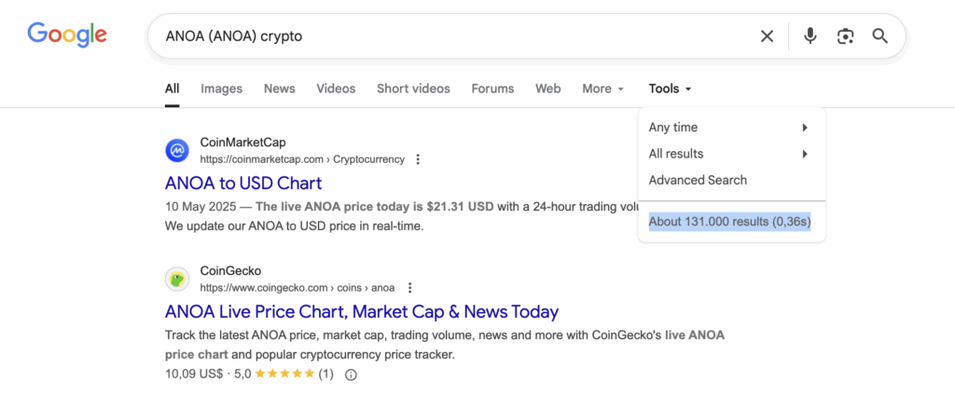Click the CoinGecko favicon
The image size is (955, 396).
pos(177,279)
